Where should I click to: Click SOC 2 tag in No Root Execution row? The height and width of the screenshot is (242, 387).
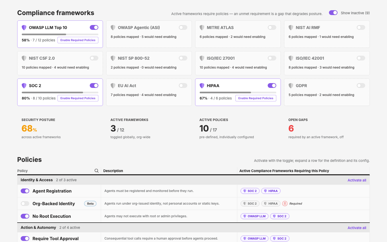tap(280, 216)
